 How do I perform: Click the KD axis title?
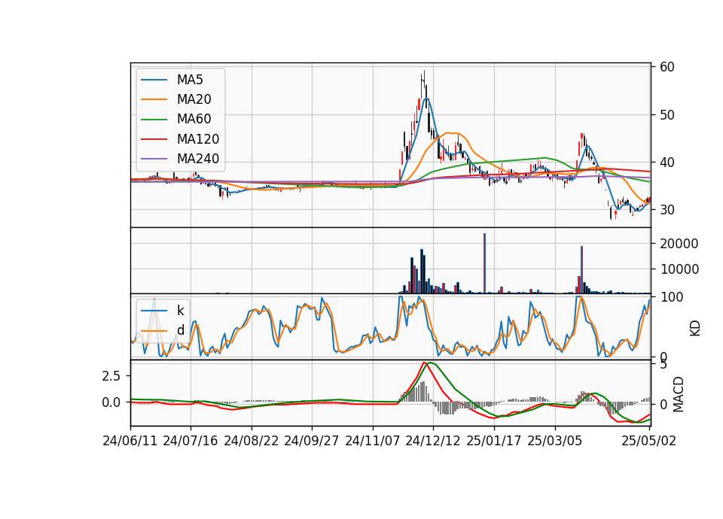point(695,328)
